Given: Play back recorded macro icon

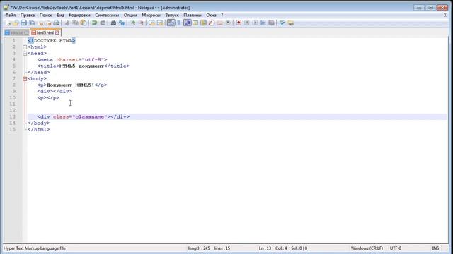Looking at the screenshot, I should (255, 23).
